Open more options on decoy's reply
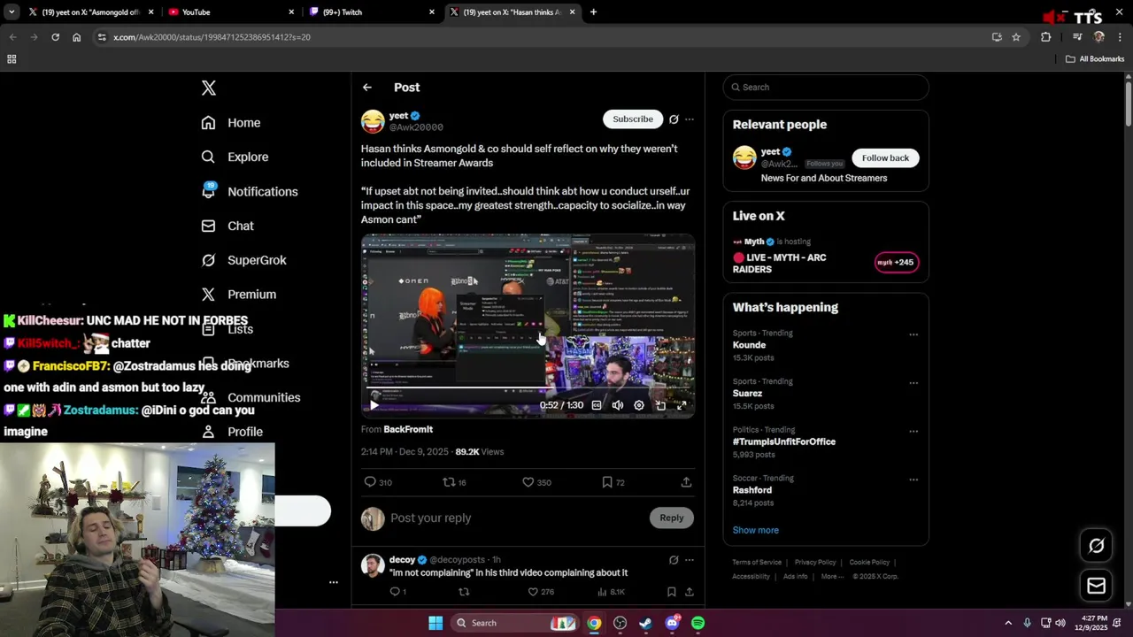The image size is (1133, 637). point(690,560)
